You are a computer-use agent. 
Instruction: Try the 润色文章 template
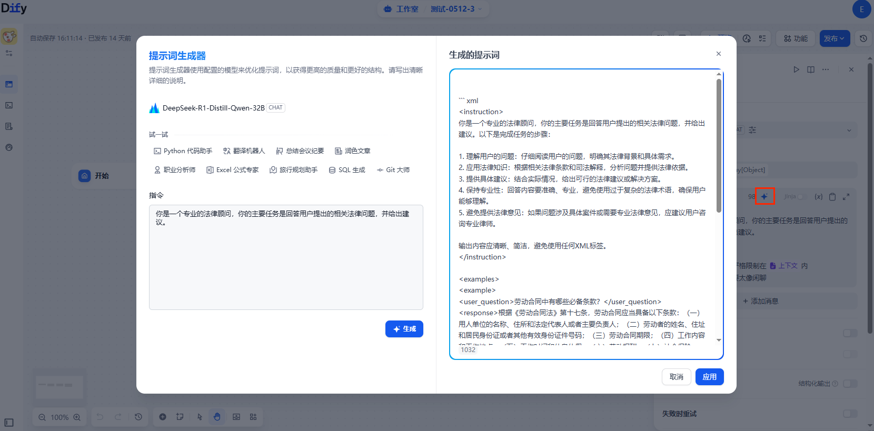click(x=353, y=151)
